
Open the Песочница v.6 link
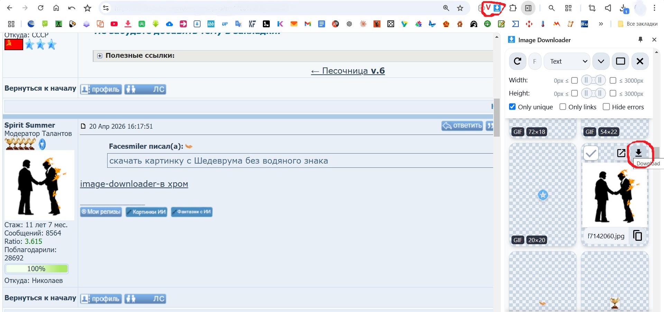click(348, 71)
